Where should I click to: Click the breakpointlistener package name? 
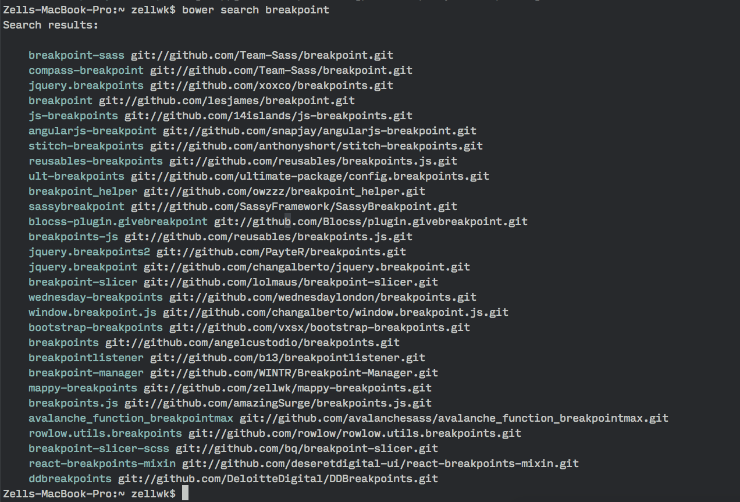point(86,358)
